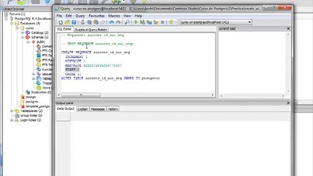This screenshot has height=176, width=313.
Task: Click the Catalogs node icon
Action: [x=28, y=33]
